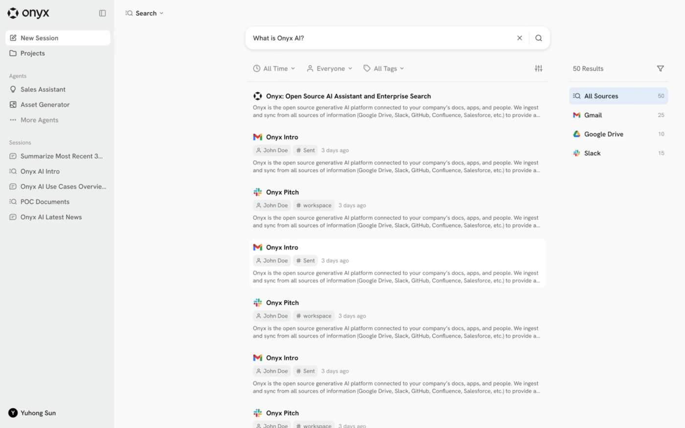This screenshot has width=685, height=428.
Task: Open the Summarize Most Recent session
Action: click(x=58, y=156)
